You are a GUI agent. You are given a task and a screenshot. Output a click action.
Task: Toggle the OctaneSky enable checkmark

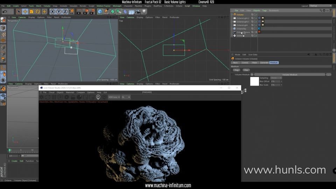[256, 29]
